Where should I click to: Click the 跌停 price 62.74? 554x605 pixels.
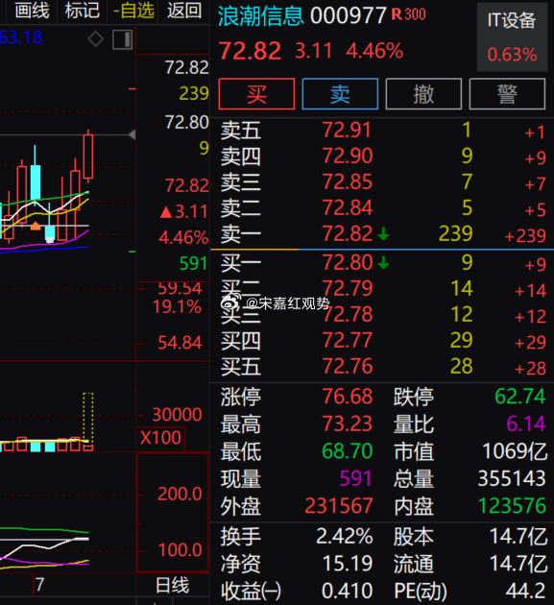coord(520,397)
